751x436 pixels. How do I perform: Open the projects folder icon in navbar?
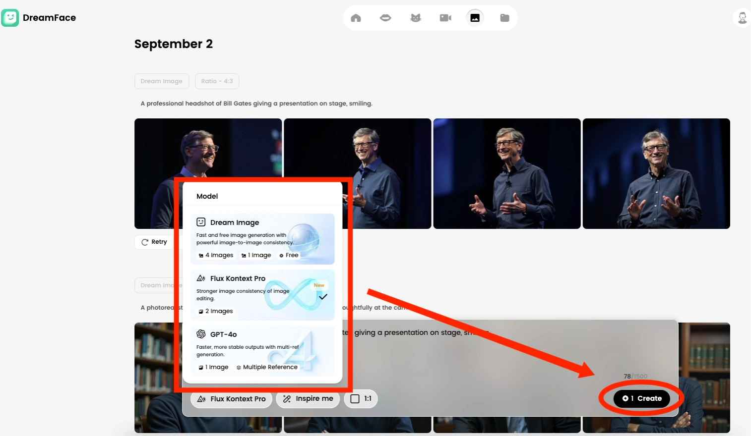[504, 17]
